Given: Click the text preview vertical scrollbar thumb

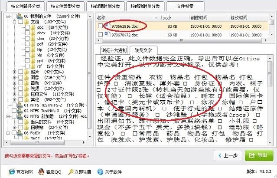Looking at the screenshot, I should pos(270,73).
